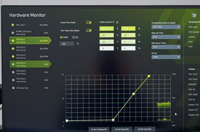Click the 343 RPM reading on graph
Image resolution: width=200 pixels, height=132 pixels.
165,119
